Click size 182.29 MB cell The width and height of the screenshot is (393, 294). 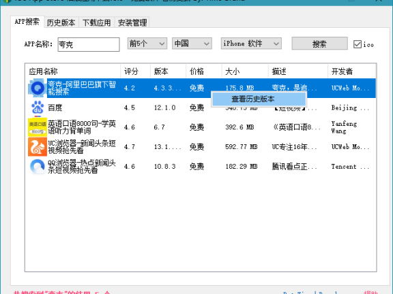click(x=242, y=167)
